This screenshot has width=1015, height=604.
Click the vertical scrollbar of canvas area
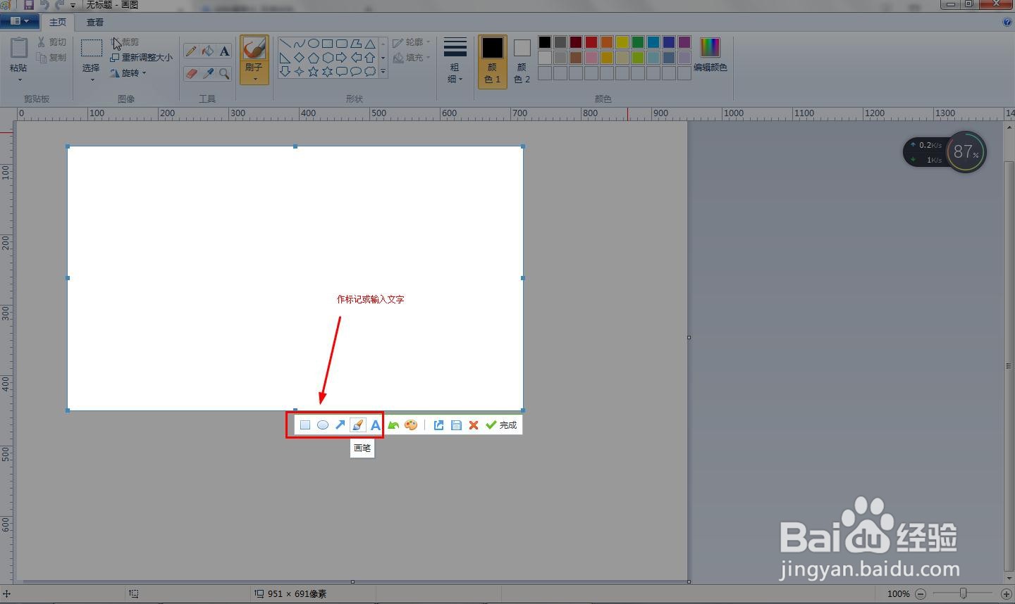coord(1009,365)
